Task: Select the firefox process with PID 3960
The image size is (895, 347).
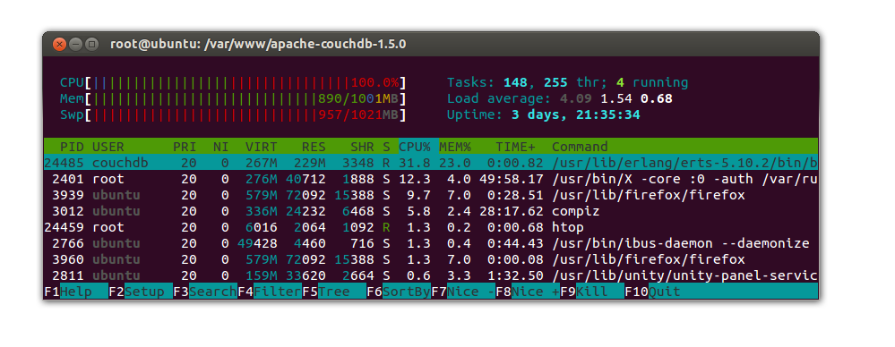Action: 431,259
